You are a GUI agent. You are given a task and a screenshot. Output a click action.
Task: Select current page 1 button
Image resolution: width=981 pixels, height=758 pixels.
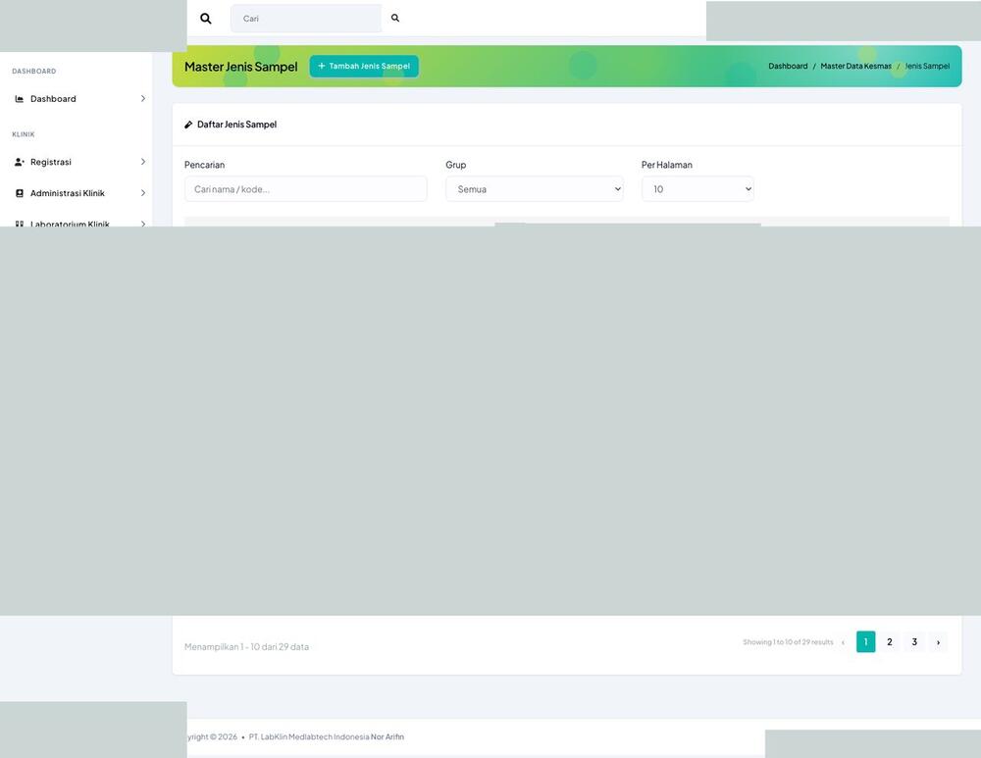coord(866,641)
